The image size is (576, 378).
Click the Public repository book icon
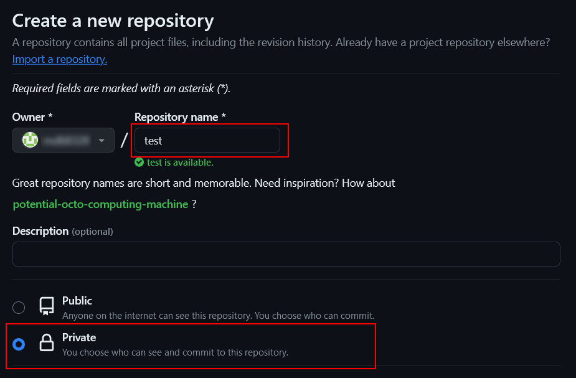[x=47, y=306]
